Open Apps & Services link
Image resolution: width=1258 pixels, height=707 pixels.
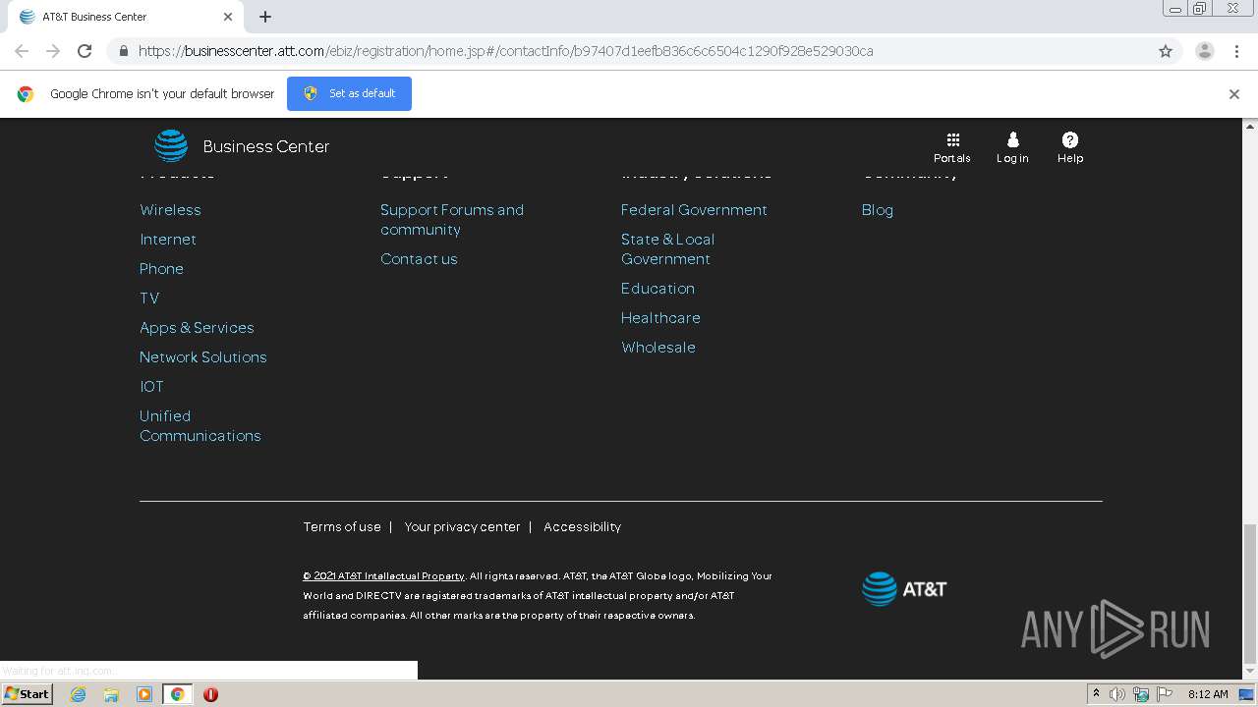click(197, 328)
